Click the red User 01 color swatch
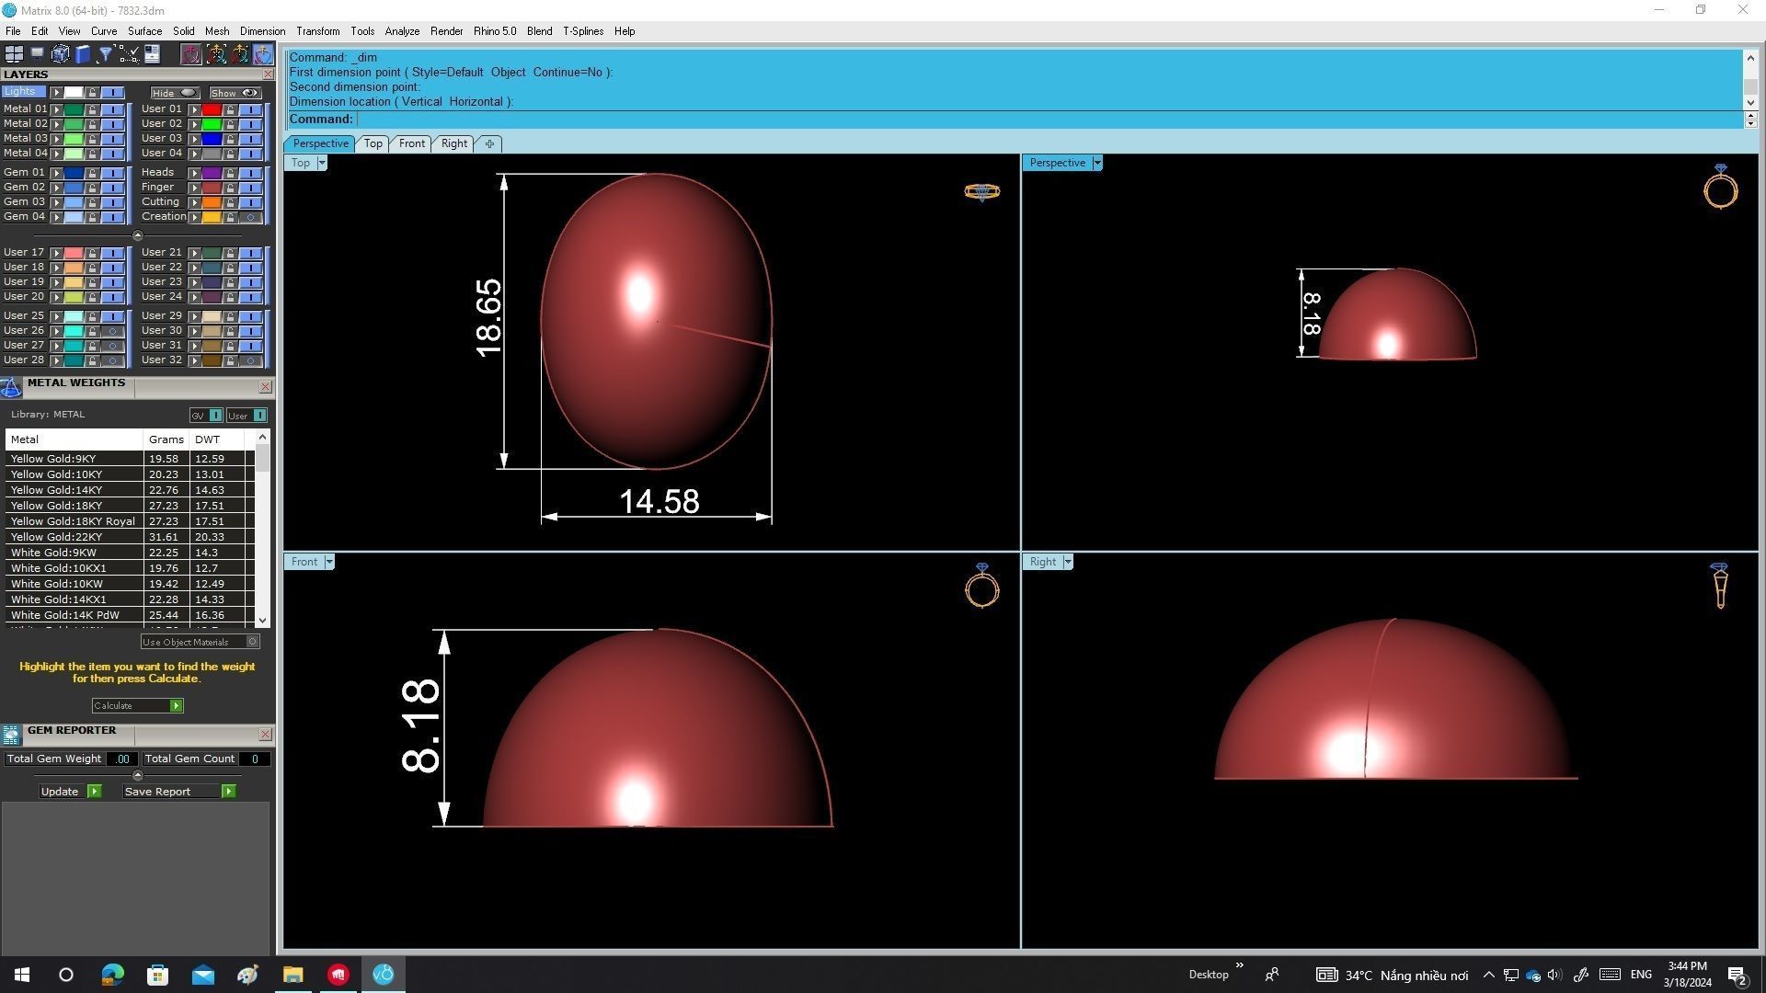This screenshot has width=1766, height=993. [211, 108]
